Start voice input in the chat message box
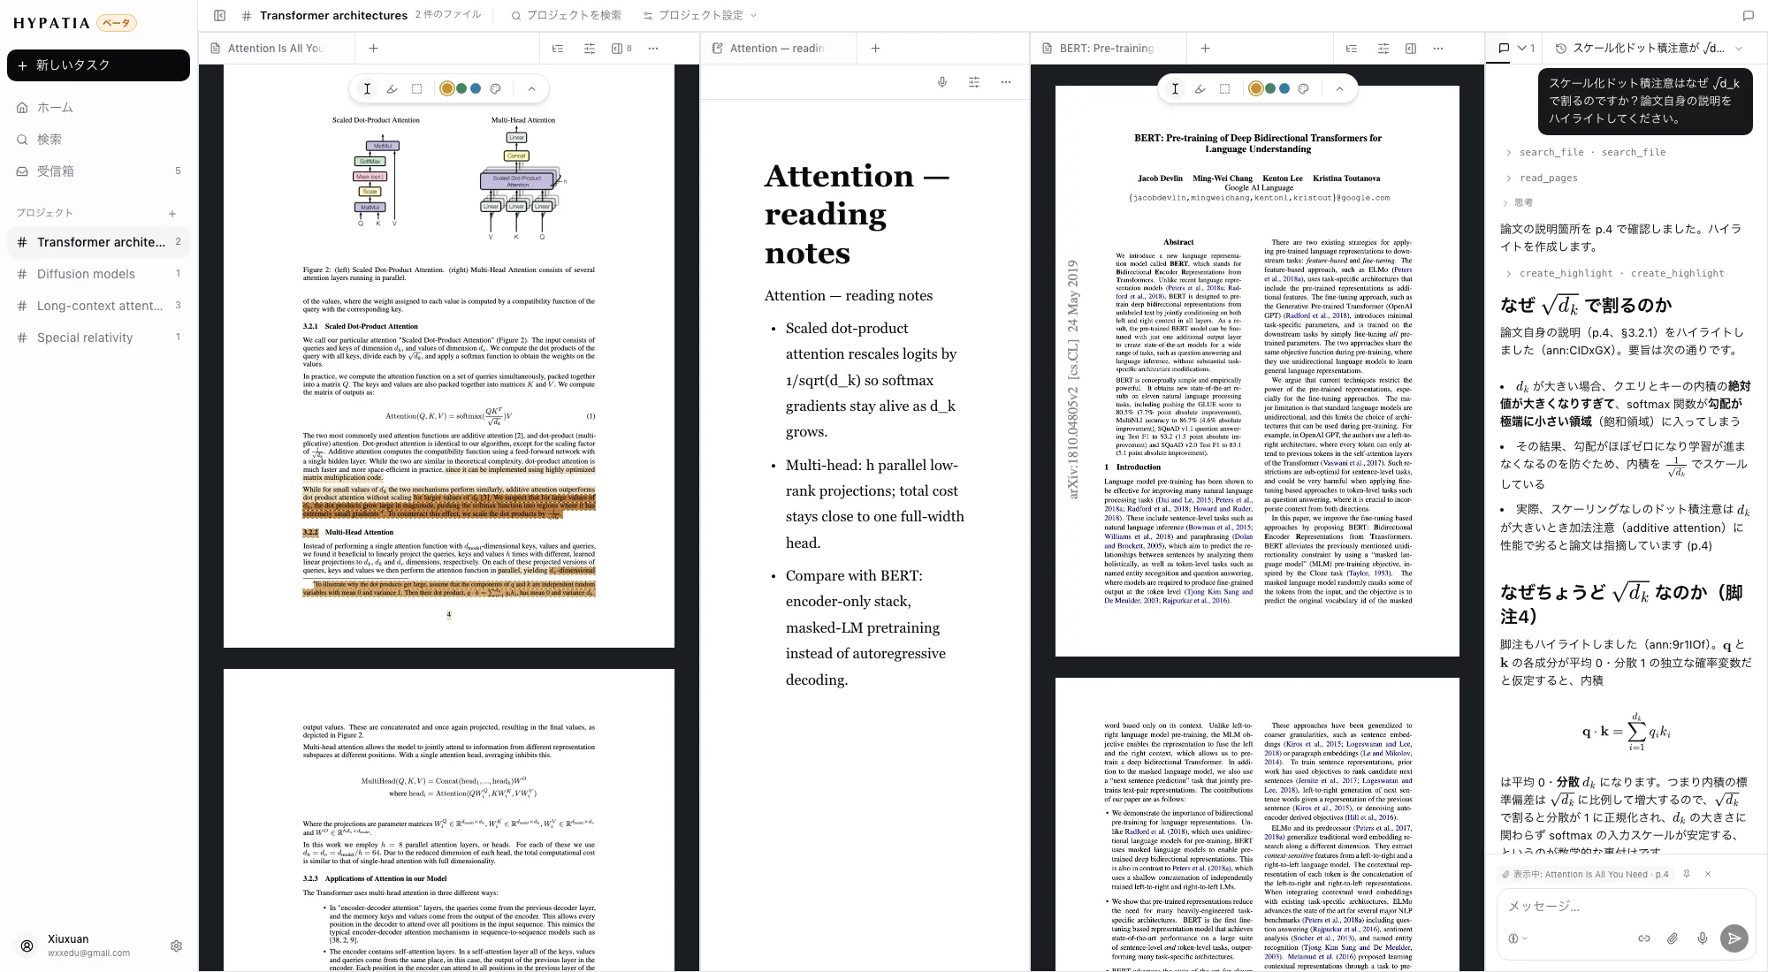 1703,938
